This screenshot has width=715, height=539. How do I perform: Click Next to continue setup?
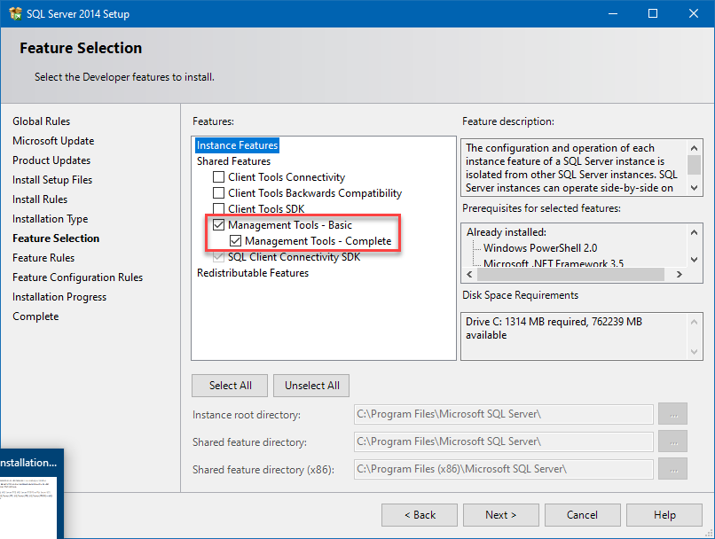point(500,514)
